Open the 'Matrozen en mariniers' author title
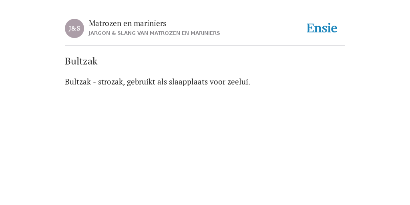 [x=127, y=23]
